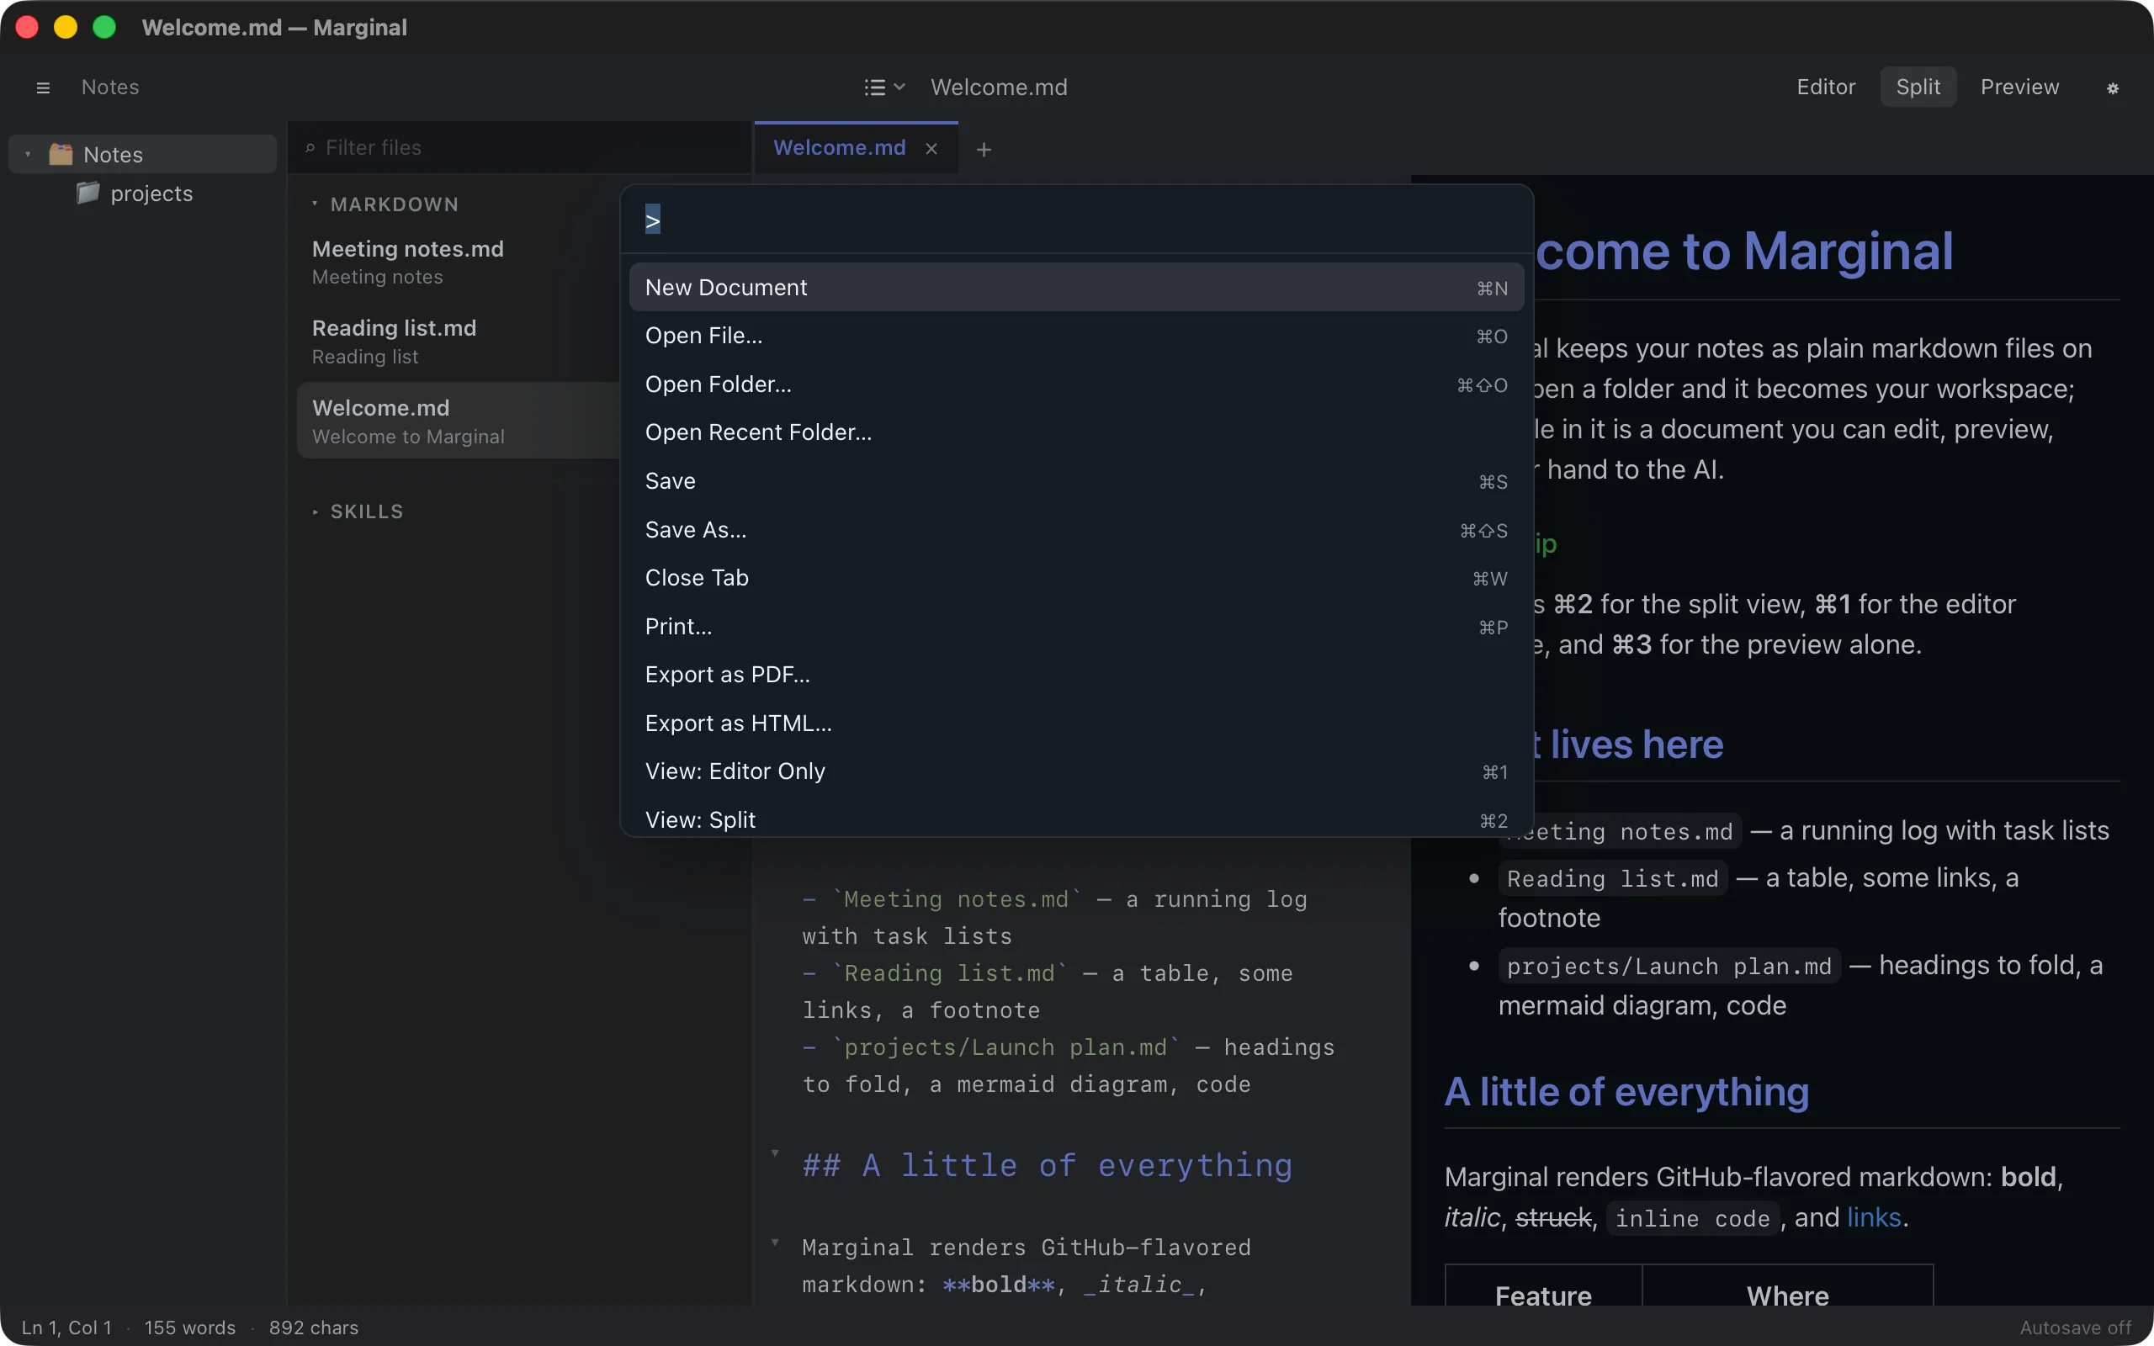Click 'A little of everything' preview heading

click(1626, 1091)
